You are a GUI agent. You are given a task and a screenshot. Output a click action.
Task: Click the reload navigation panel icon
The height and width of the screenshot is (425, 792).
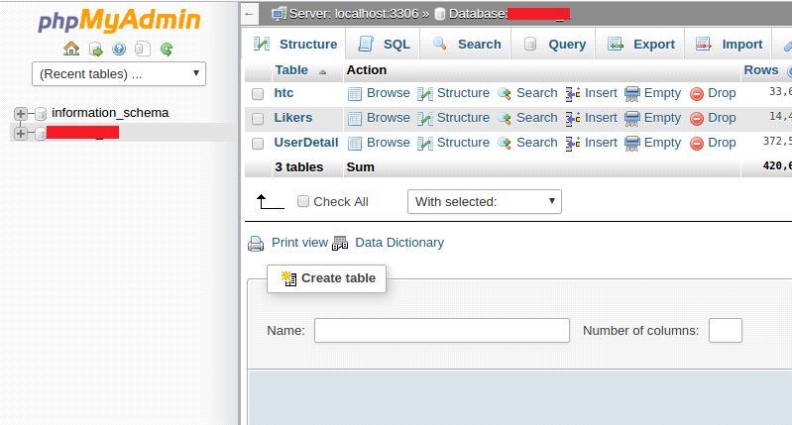pyautogui.click(x=167, y=49)
